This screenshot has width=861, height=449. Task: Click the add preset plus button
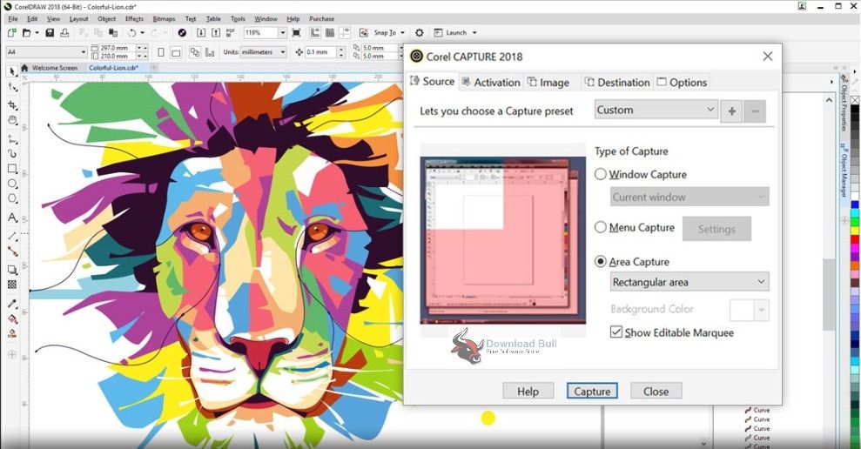coord(731,111)
